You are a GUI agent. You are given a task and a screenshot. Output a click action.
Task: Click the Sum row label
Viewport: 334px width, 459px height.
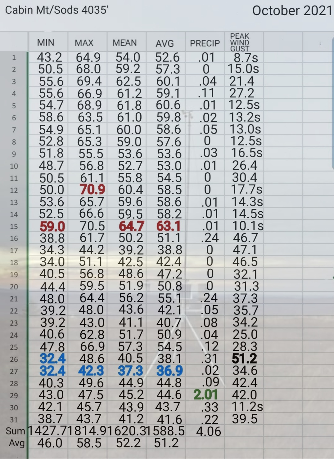pos(15,431)
